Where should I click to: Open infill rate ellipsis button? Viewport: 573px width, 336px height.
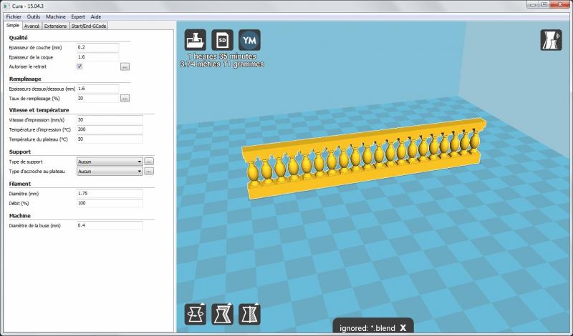125,98
